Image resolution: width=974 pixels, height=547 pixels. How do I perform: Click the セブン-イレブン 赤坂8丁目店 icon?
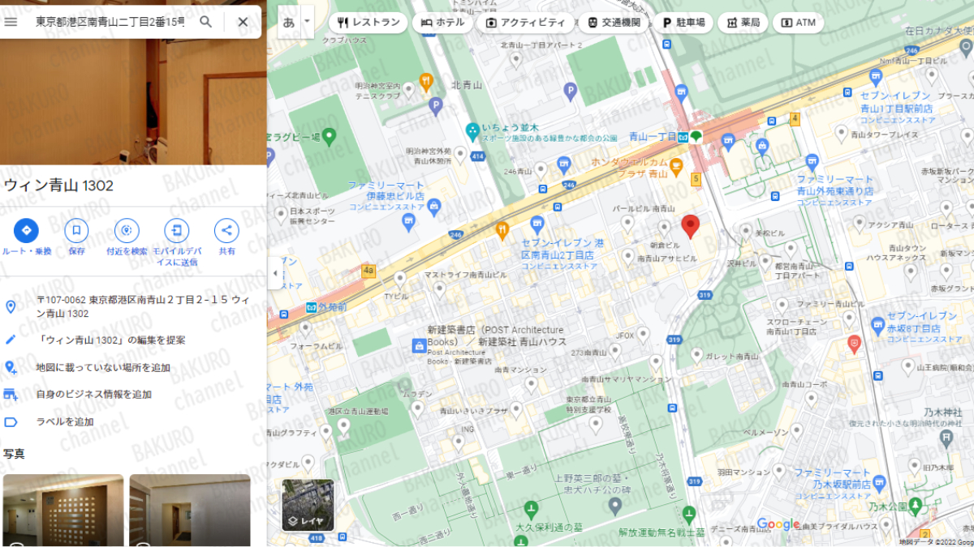[877, 326]
